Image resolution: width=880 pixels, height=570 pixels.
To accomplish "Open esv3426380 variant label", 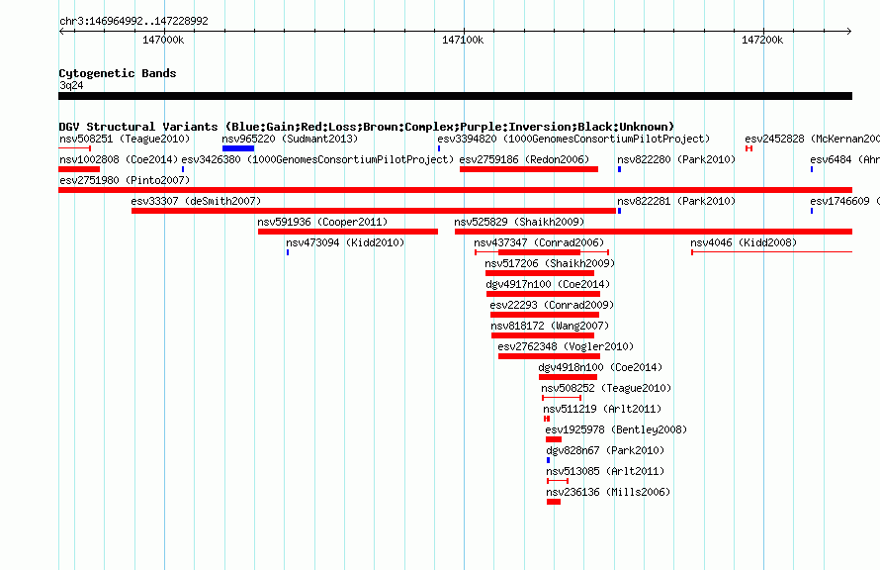I will click(x=317, y=159).
